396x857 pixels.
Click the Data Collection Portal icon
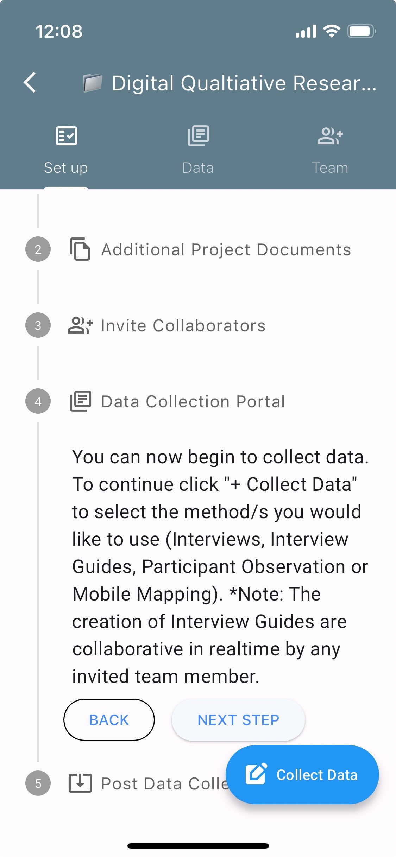click(x=80, y=401)
